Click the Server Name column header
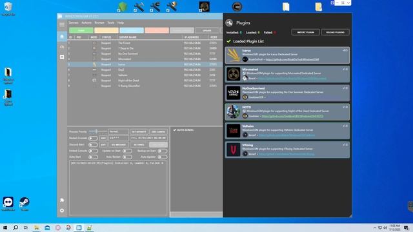The image size is (413, 232). 150,37
